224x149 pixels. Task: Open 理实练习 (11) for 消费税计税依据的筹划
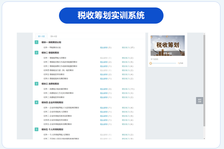coord(128,89)
